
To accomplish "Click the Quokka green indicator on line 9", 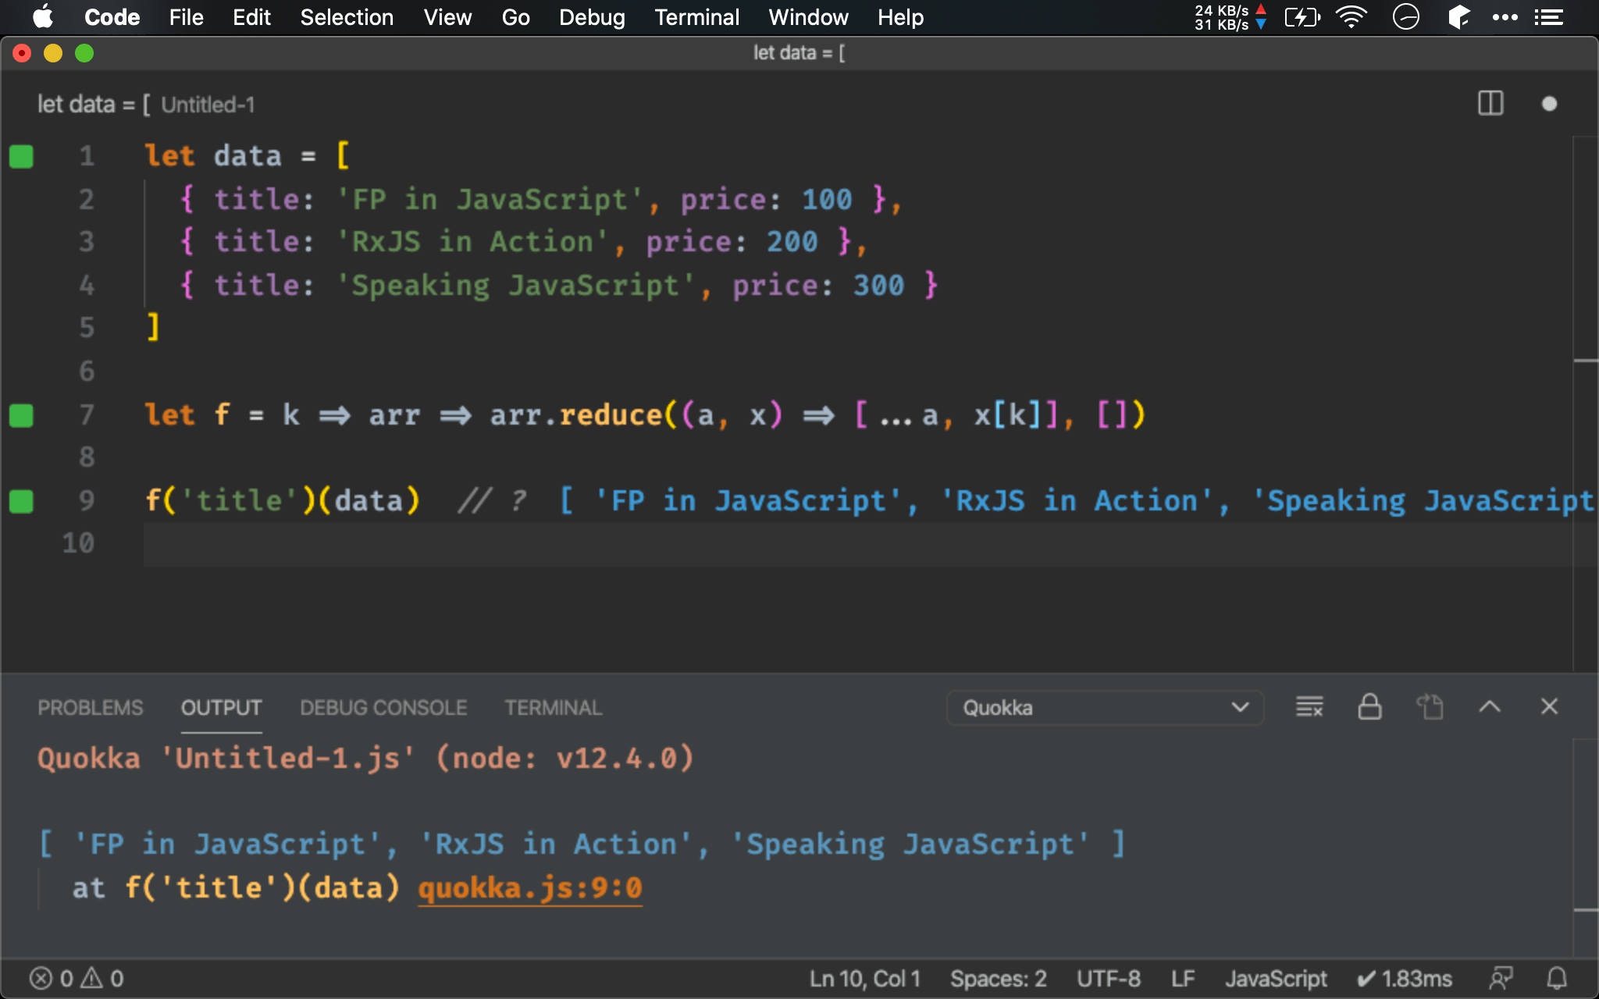I will 21,501.
